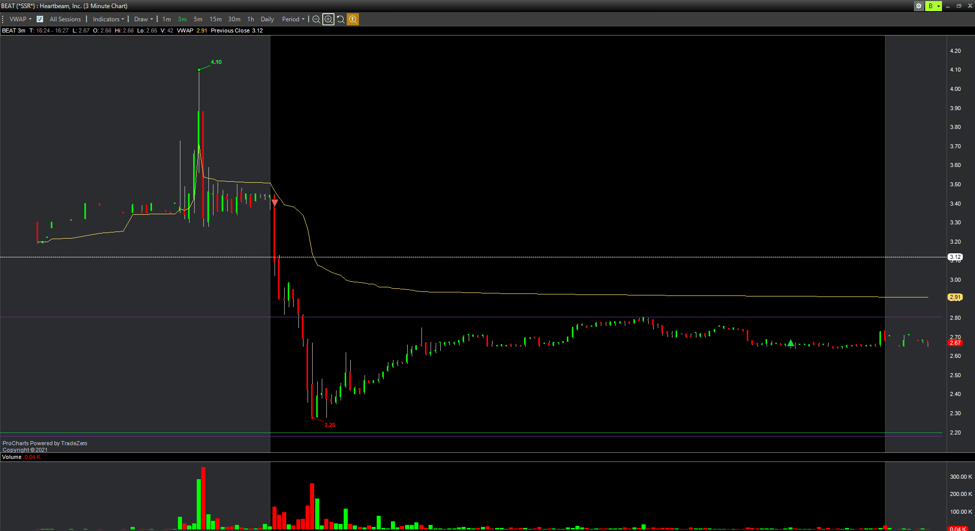Image resolution: width=975 pixels, height=531 pixels.
Task: Click the 300.00 K volume axis label
Action: coord(961,477)
